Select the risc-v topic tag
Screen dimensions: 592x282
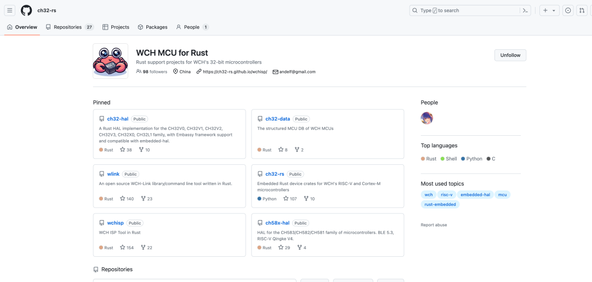pos(447,195)
